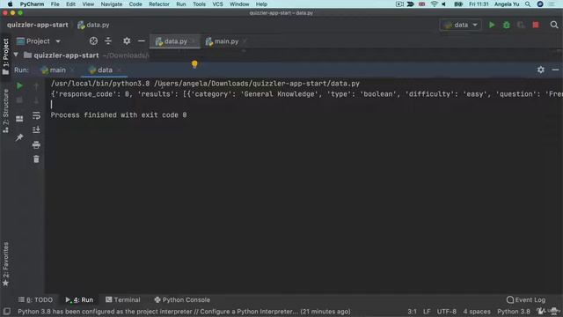Open the Event Log

click(x=526, y=299)
